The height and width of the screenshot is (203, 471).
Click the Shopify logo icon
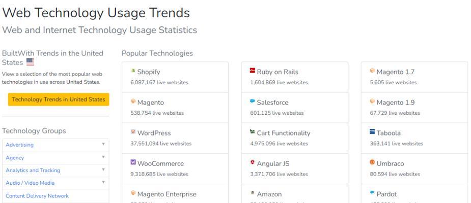point(133,71)
